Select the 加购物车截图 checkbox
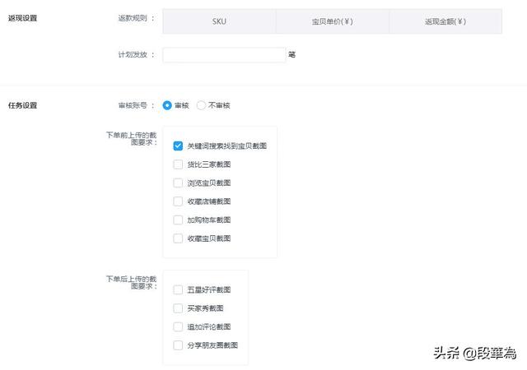The height and width of the screenshot is (370, 527). [178, 220]
